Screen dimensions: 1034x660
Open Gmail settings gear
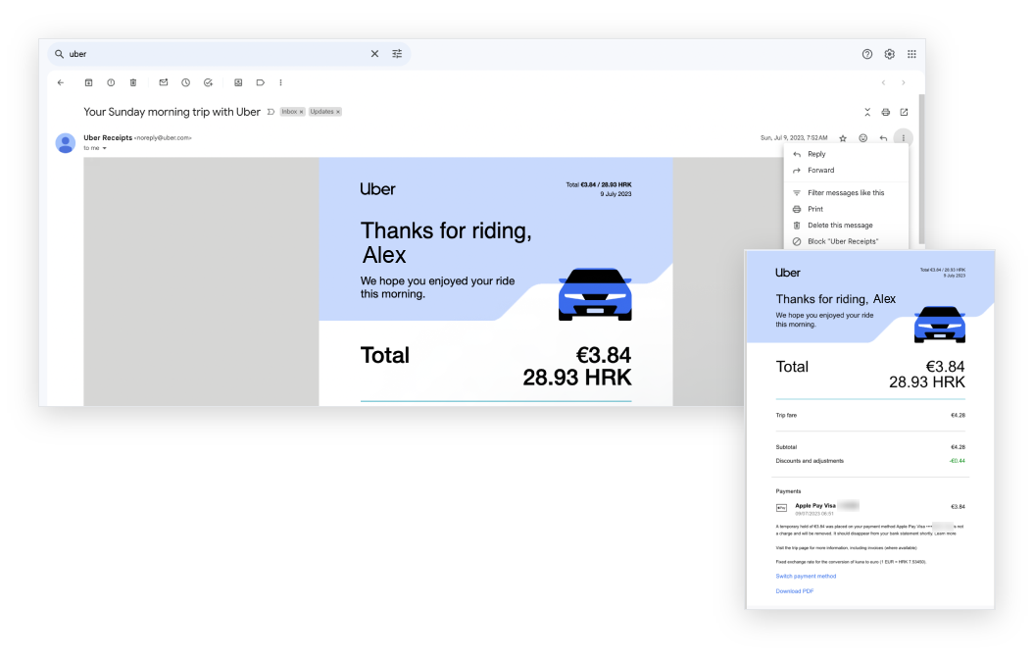(x=890, y=54)
